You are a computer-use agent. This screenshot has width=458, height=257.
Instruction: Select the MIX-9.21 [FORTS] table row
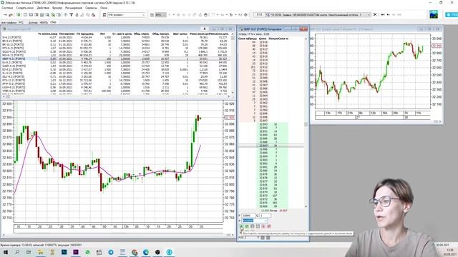tap(116, 55)
